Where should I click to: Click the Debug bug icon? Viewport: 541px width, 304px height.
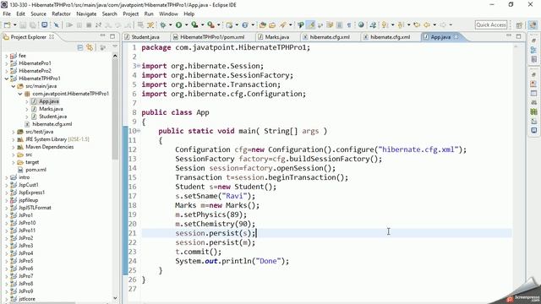click(163, 24)
